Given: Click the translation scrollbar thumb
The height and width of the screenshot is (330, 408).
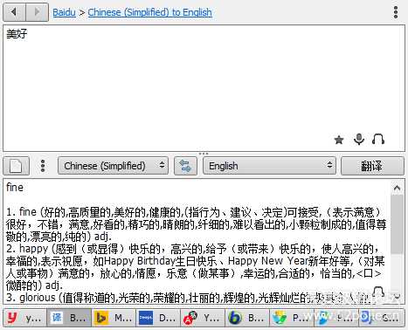Looking at the screenshot, I should pos(397,224).
